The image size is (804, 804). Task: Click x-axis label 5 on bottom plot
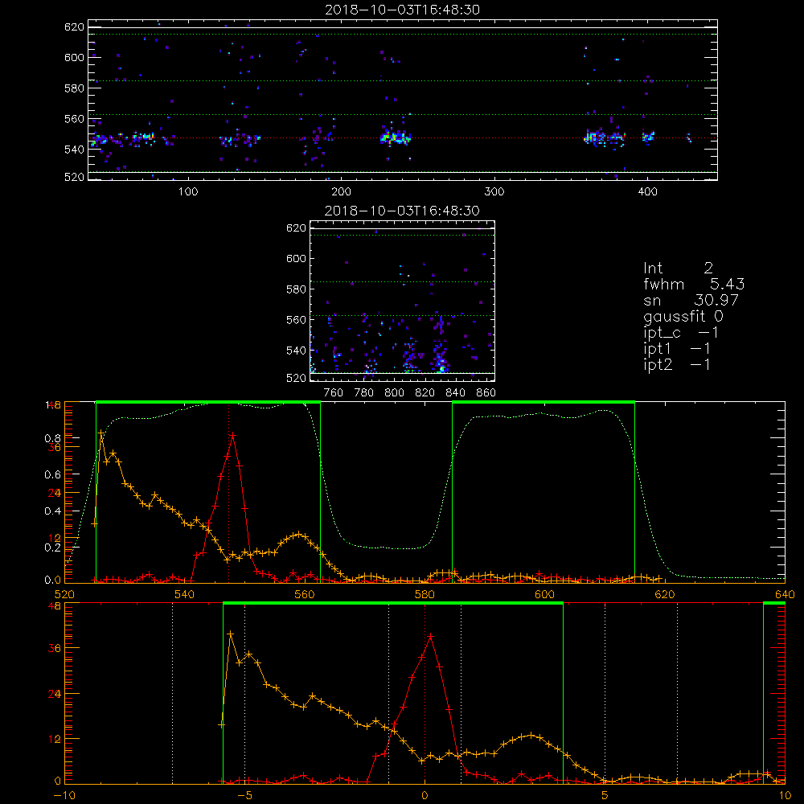coord(605,795)
